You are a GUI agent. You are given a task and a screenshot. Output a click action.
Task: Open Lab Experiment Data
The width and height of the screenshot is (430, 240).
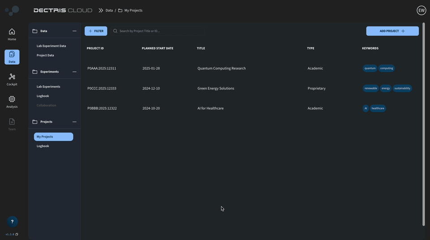[51, 46]
